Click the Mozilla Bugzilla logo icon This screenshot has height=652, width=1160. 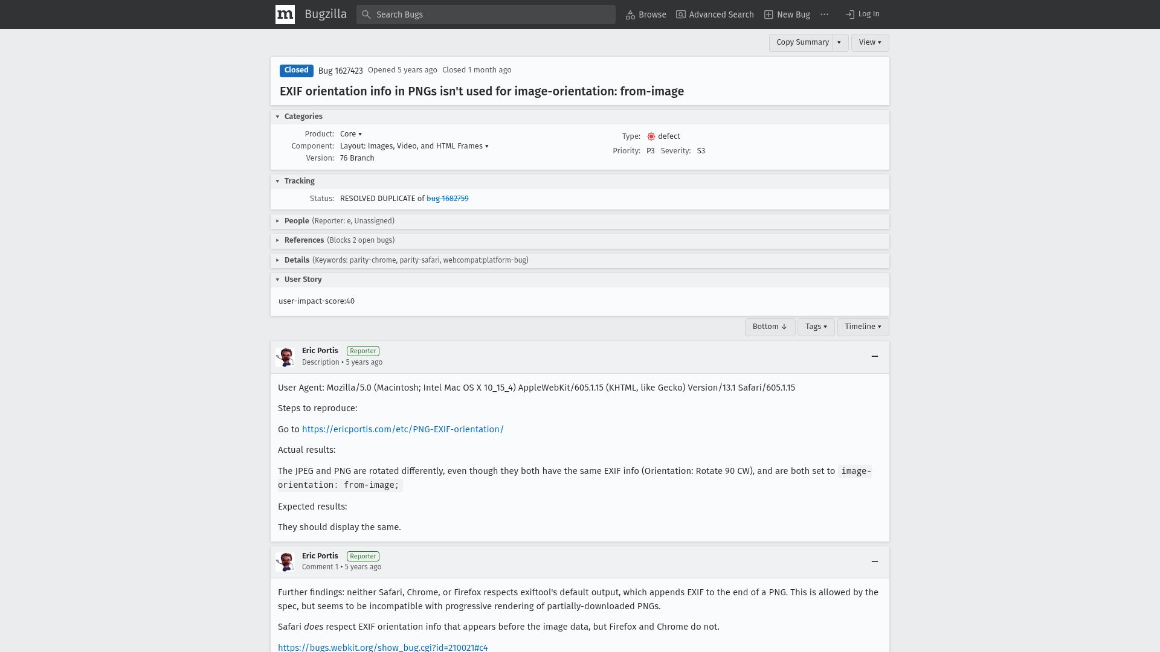[285, 14]
